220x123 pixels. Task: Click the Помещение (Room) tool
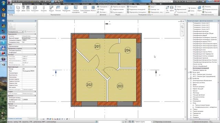coord(132,7)
